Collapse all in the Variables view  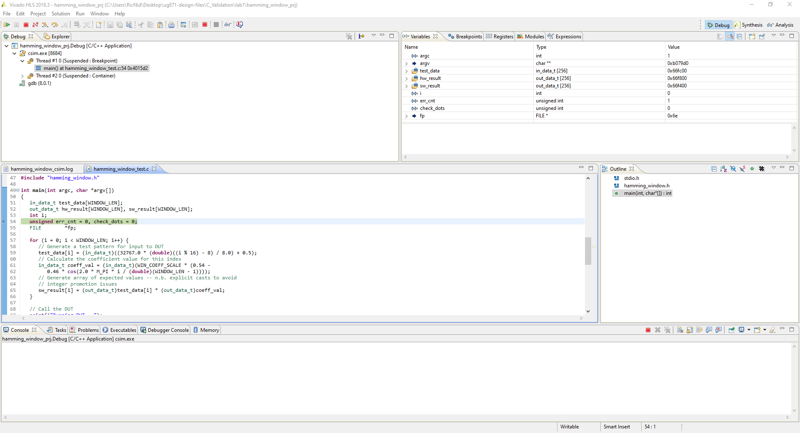[740, 37]
